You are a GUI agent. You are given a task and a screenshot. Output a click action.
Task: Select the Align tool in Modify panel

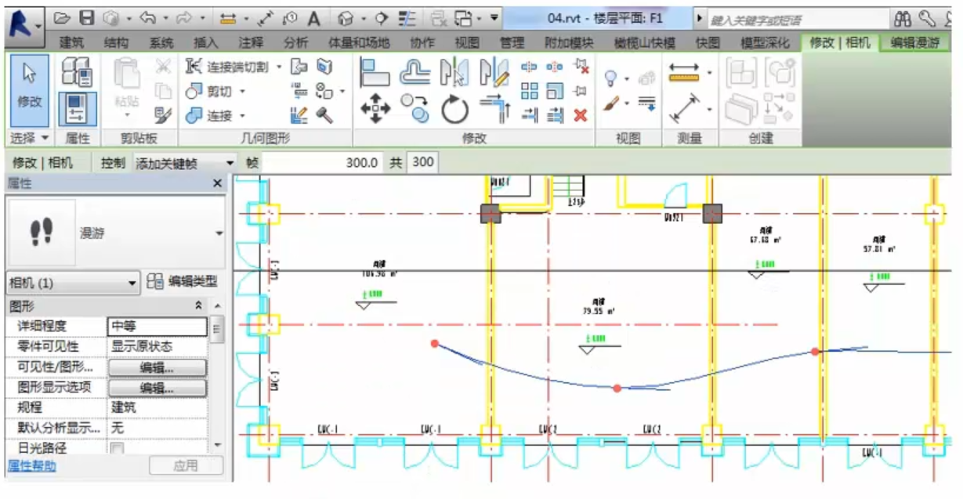[x=375, y=73]
